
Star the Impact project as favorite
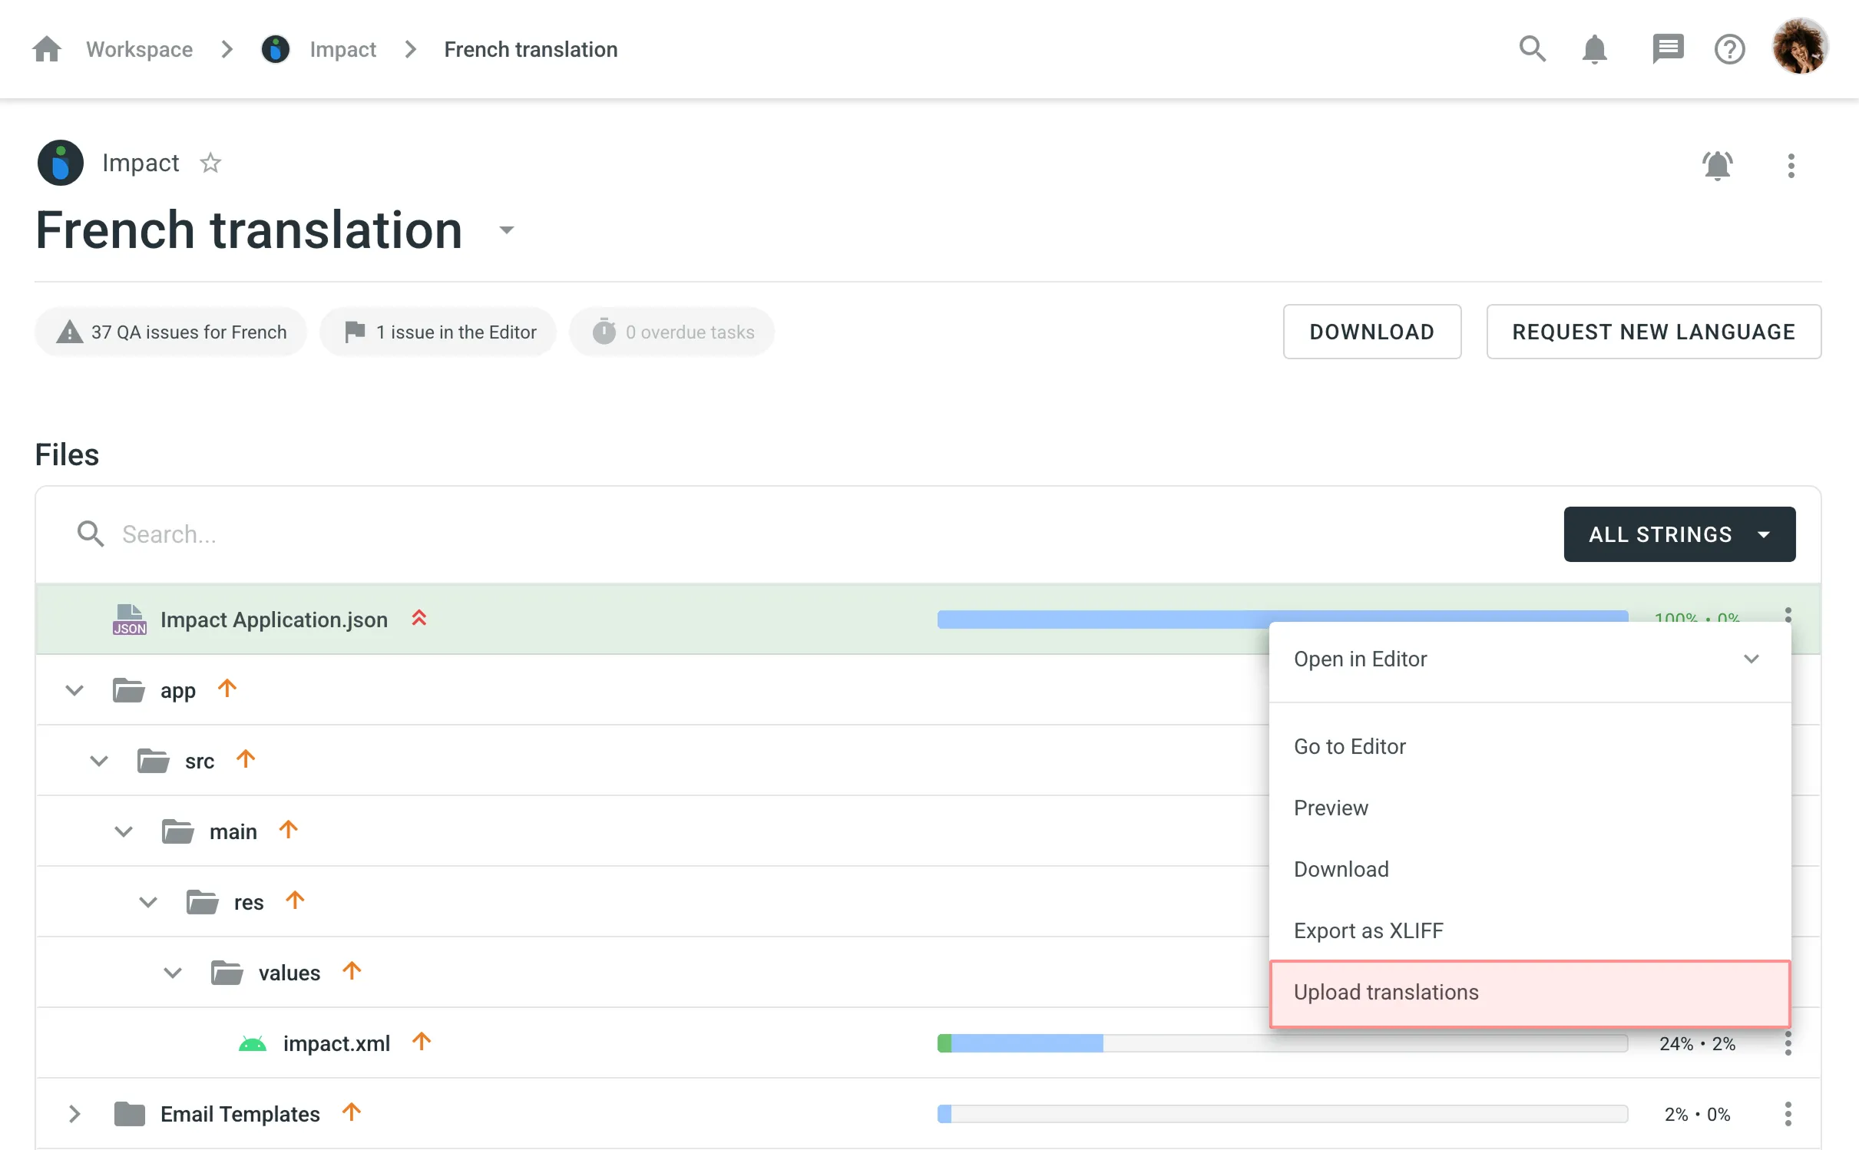pyautogui.click(x=210, y=162)
